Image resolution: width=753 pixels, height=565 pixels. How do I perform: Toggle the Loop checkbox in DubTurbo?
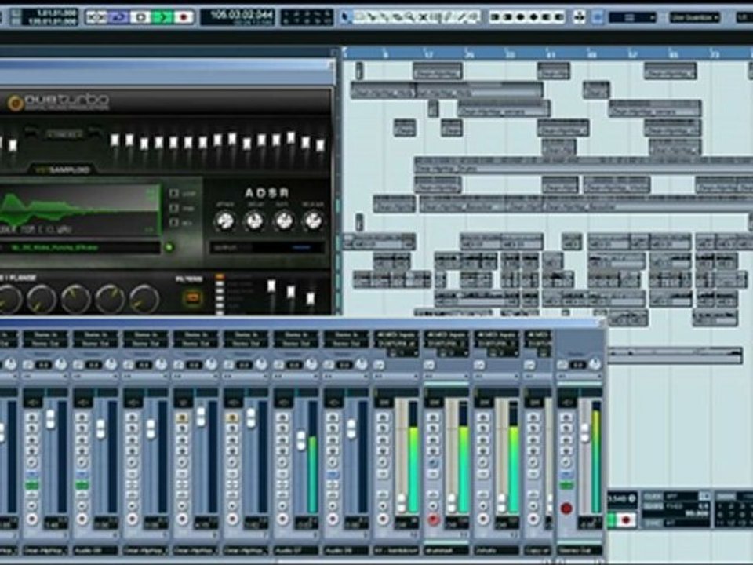(x=174, y=194)
